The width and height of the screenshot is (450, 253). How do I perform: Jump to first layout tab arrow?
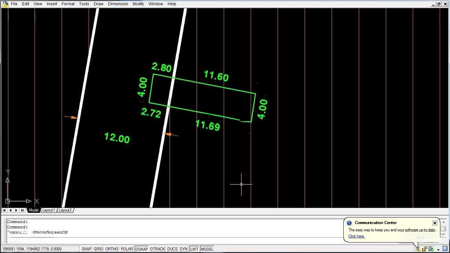click(5, 210)
